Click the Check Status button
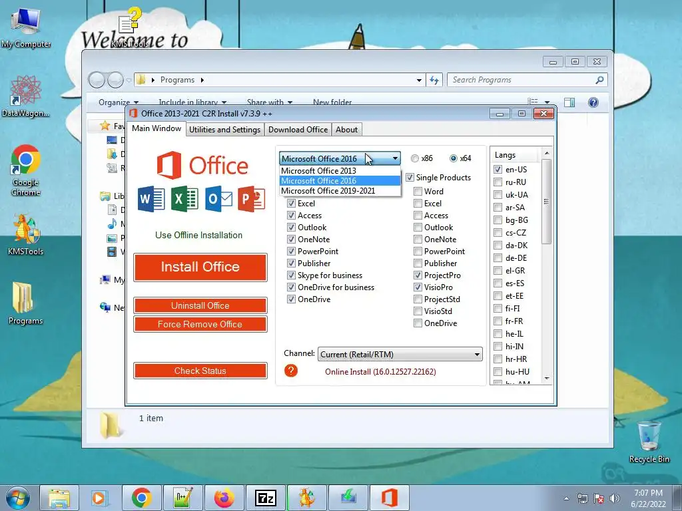682x511 pixels. click(200, 371)
